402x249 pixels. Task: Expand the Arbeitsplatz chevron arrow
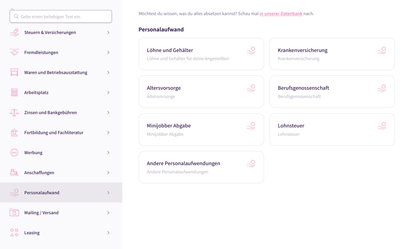(108, 93)
